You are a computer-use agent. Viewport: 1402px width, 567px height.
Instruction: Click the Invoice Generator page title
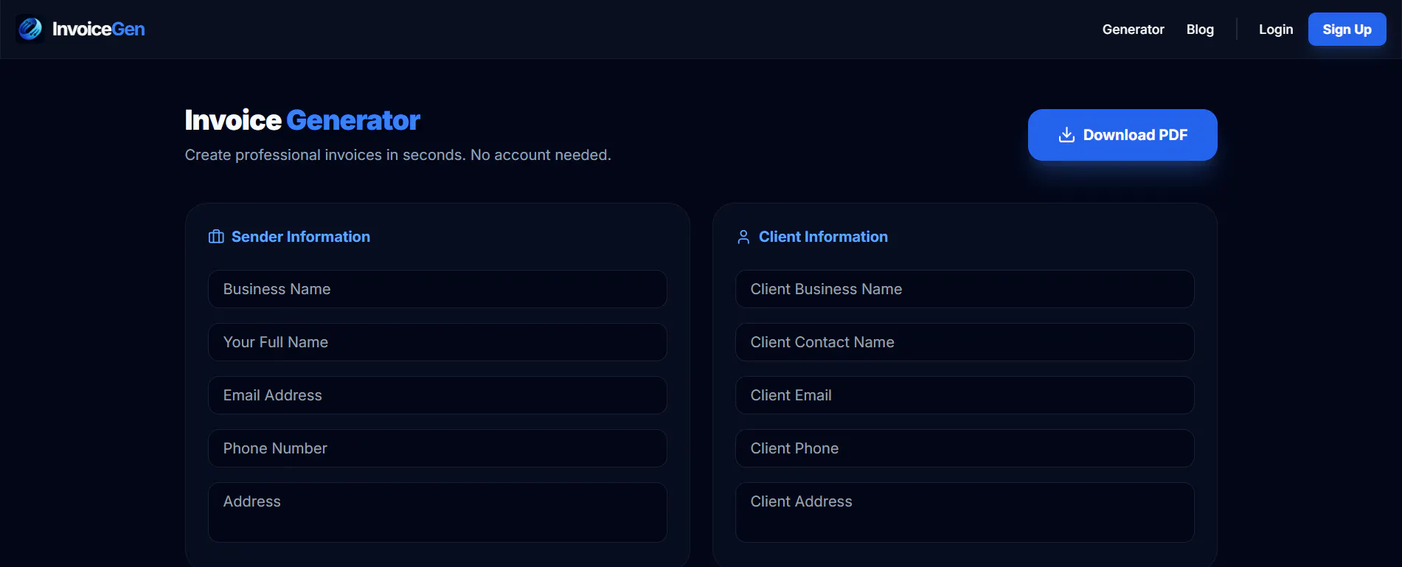(302, 120)
